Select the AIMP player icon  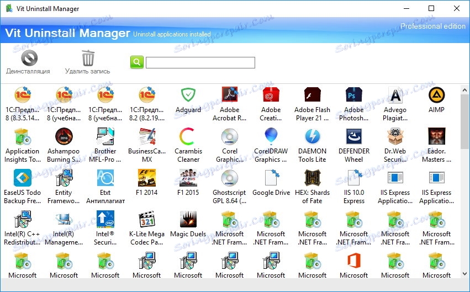(x=436, y=95)
